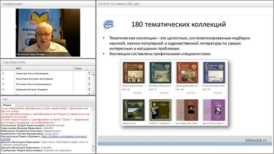The width and height of the screenshot is (274, 154).
Task: Click chat scrollbar down arrow
Action: 93,150
